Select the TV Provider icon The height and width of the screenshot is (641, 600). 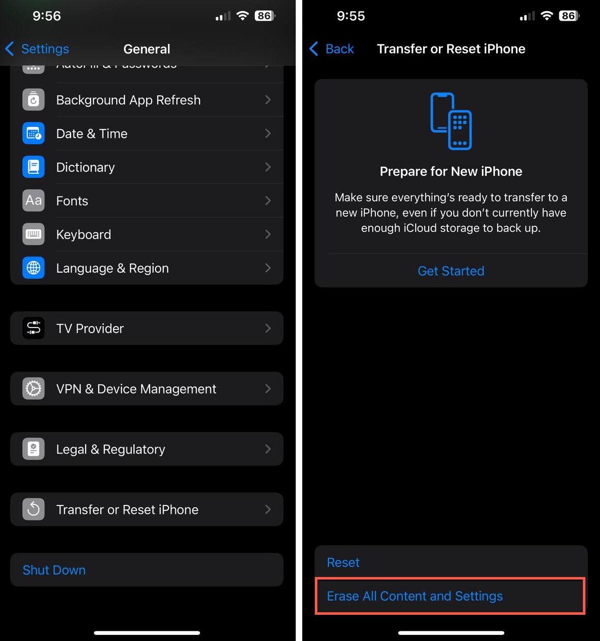pyautogui.click(x=34, y=328)
